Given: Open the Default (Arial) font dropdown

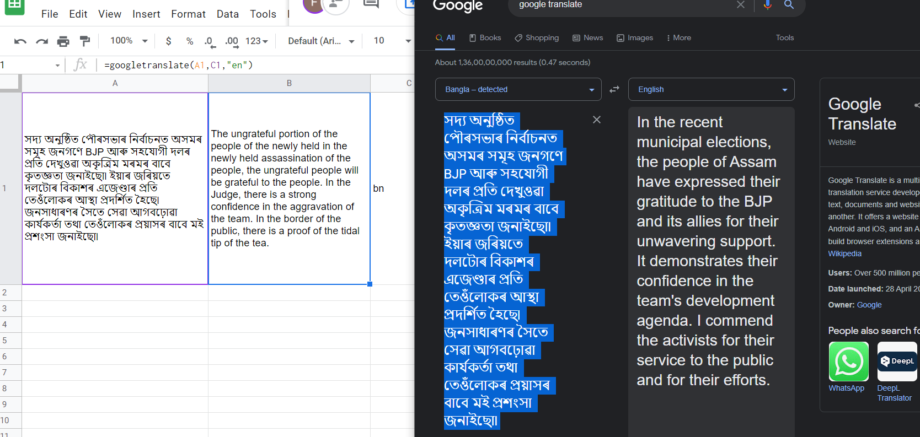Looking at the screenshot, I should 321,41.
